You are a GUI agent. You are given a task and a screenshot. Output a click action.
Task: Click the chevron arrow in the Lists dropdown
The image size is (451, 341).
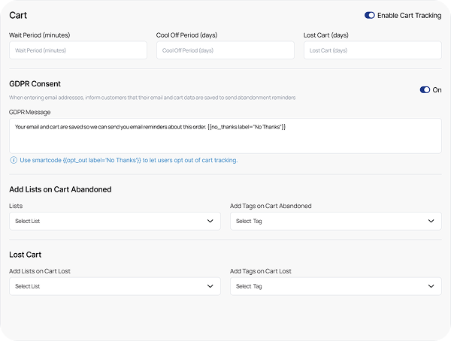pos(210,222)
